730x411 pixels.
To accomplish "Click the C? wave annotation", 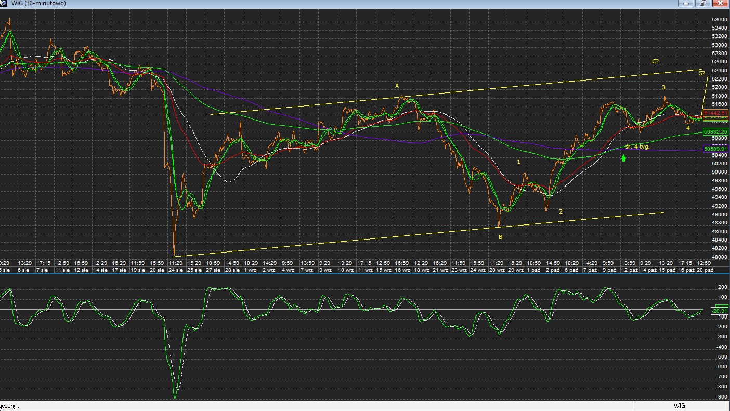I will pos(656,61).
